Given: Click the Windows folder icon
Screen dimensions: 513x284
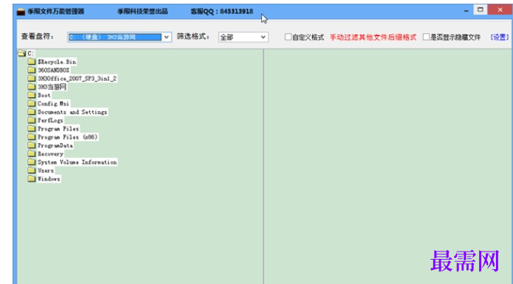Looking at the screenshot, I should [x=32, y=179].
